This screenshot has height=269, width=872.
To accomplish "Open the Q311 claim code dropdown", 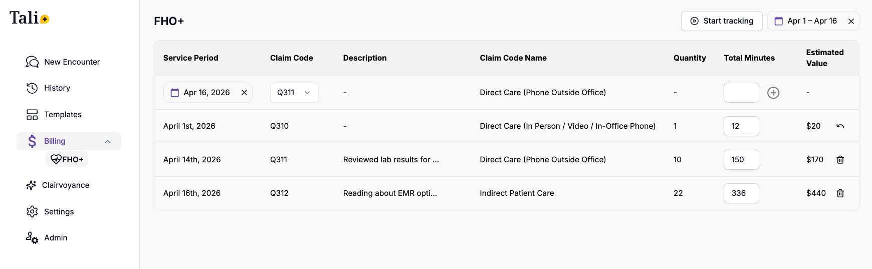I will pyautogui.click(x=294, y=93).
